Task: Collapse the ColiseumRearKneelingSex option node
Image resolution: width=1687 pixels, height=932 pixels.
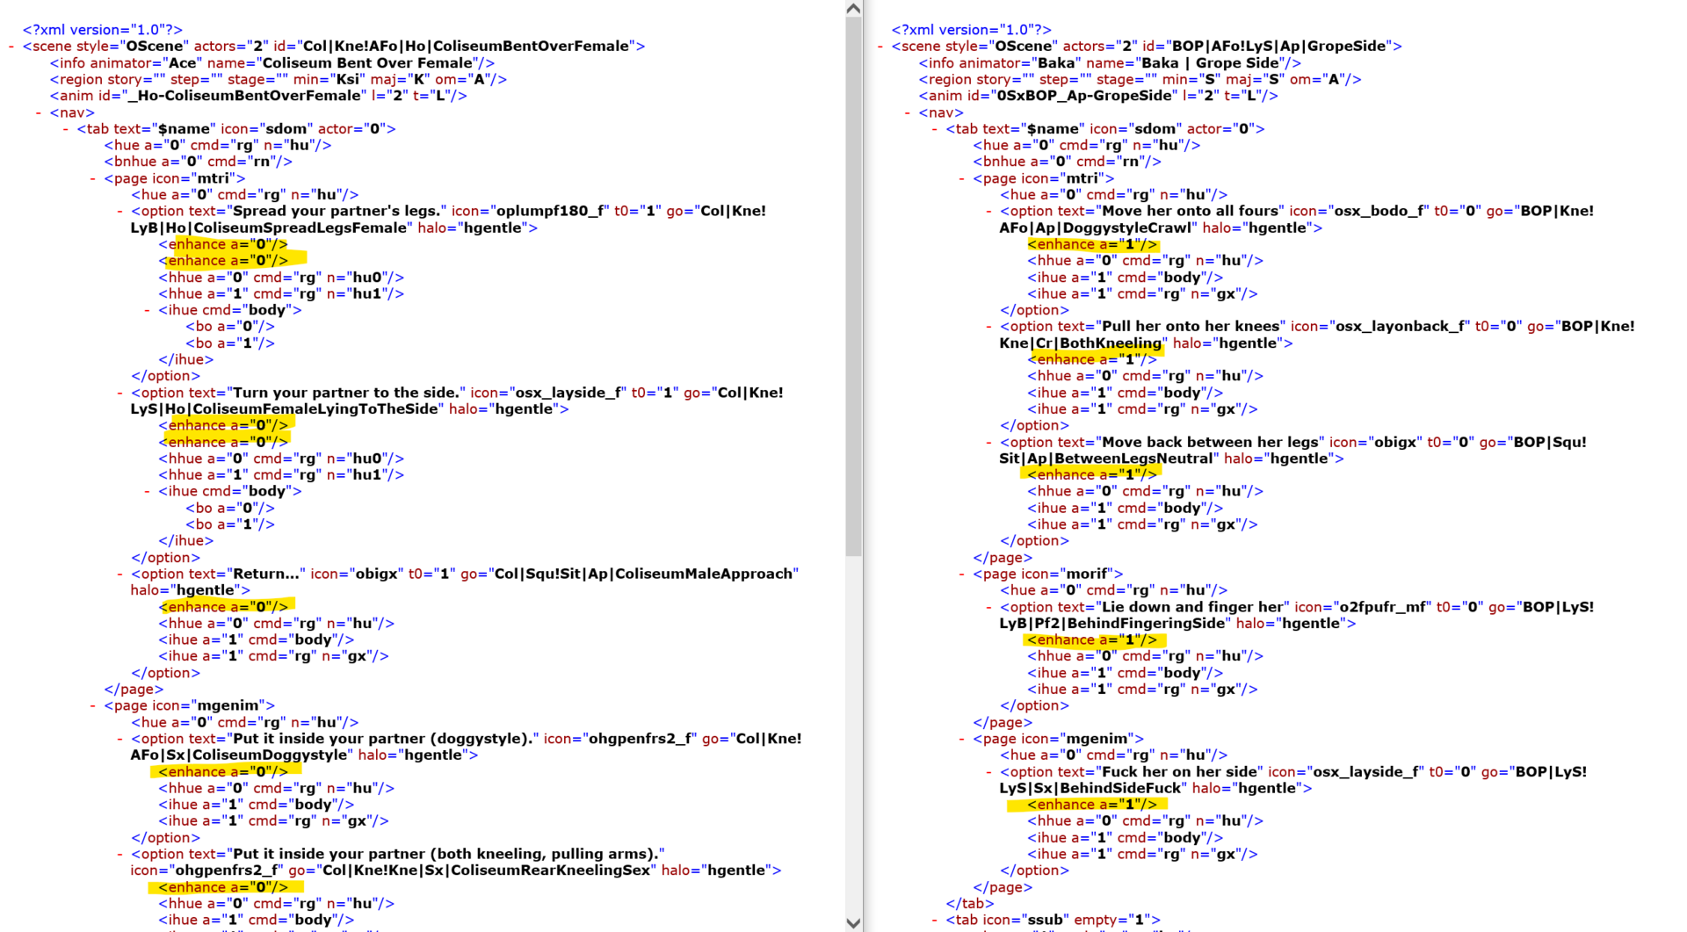Action: tap(120, 854)
